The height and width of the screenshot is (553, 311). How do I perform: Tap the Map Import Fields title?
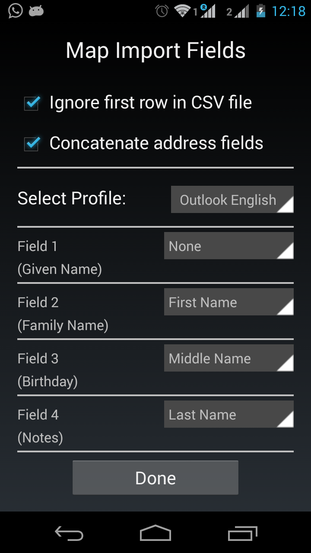(155, 51)
